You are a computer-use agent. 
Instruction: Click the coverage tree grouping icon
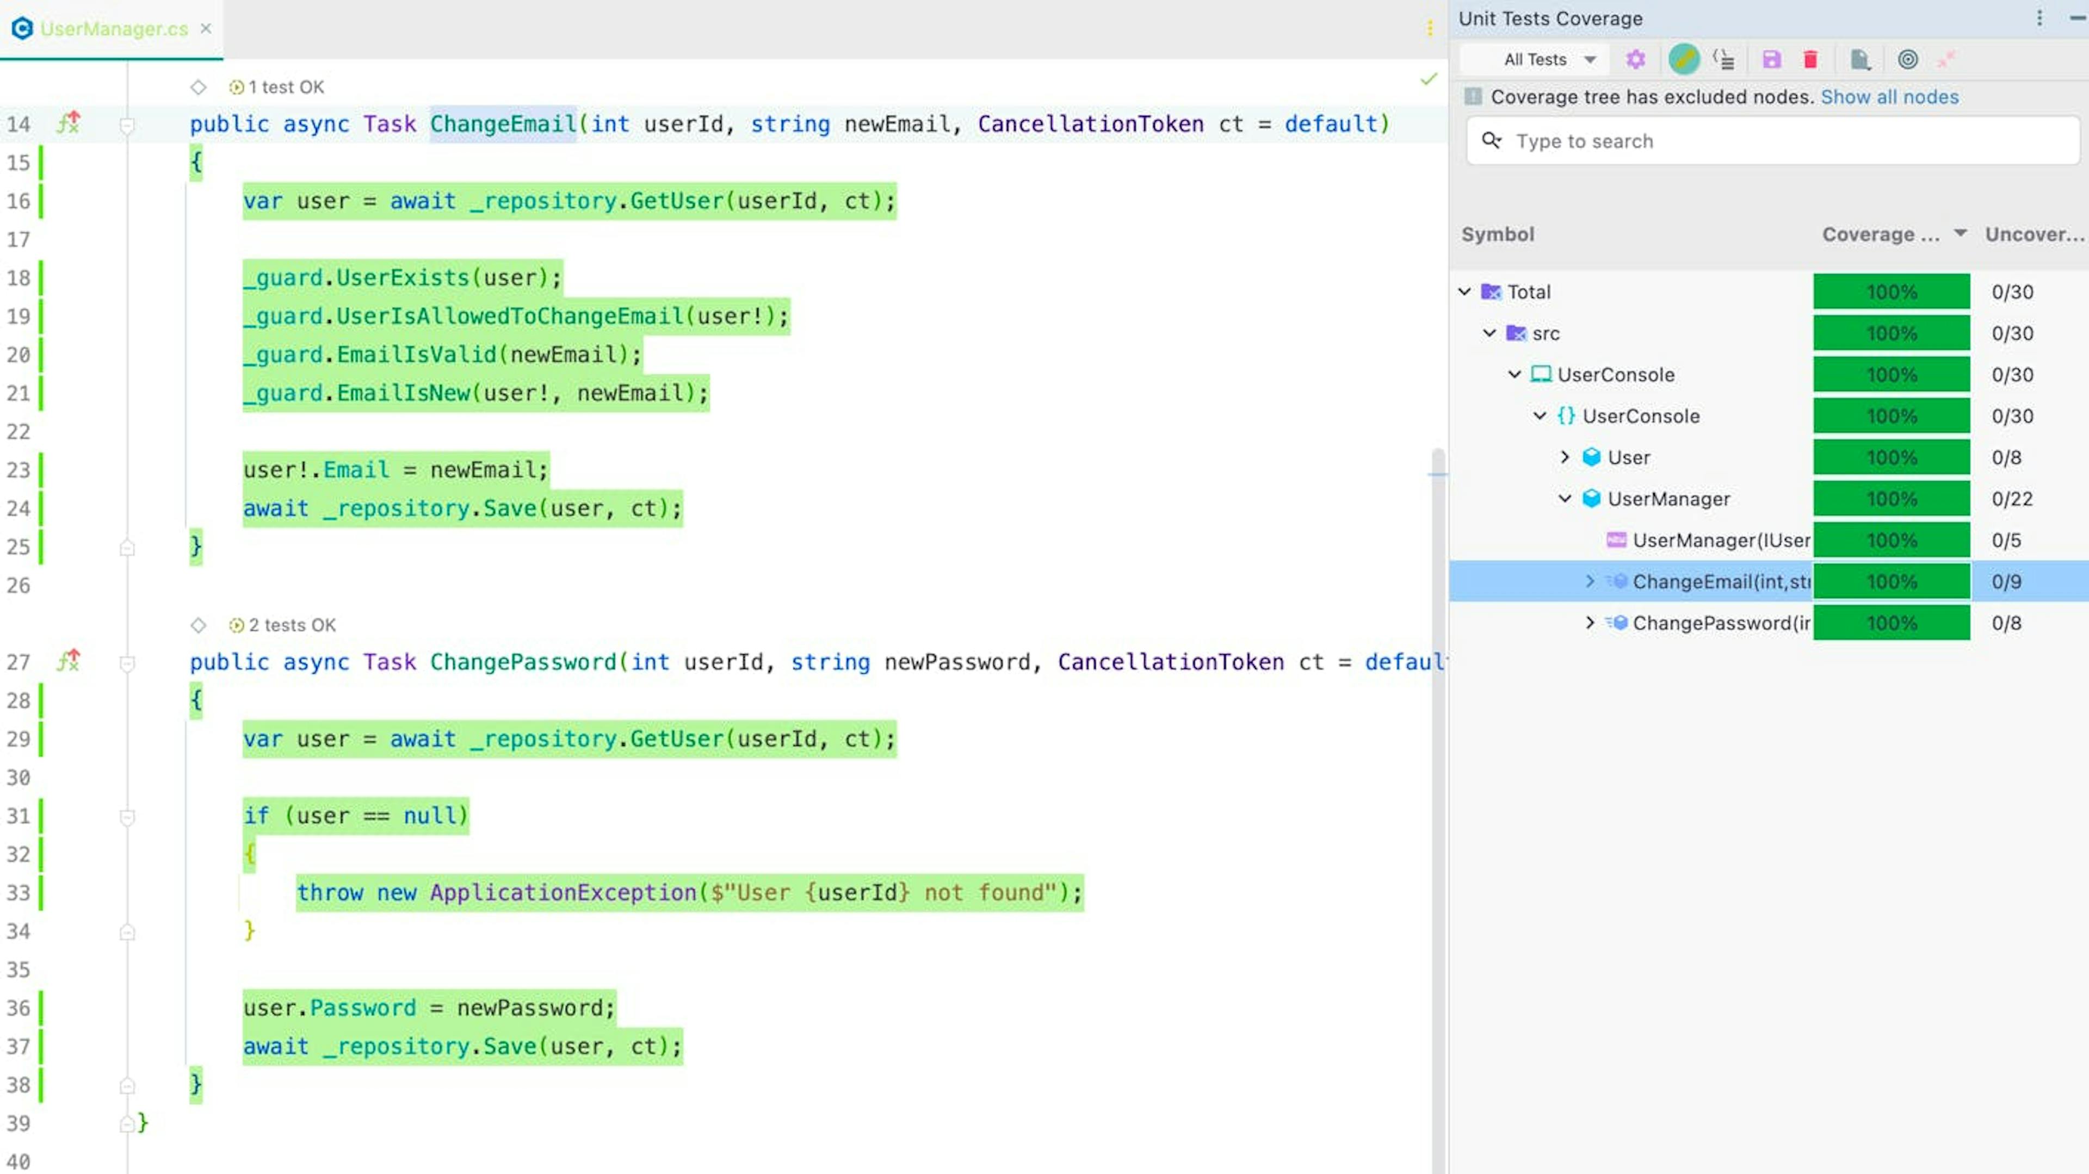coord(1724,59)
